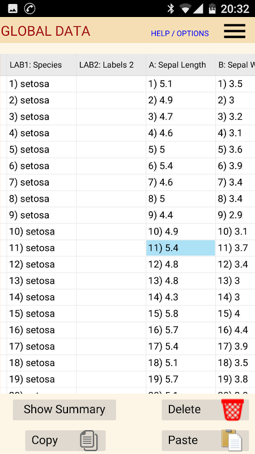This screenshot has width=255, height=454.
Task: Tap the Wi-Fi signal icon
Action: [185, 9]
